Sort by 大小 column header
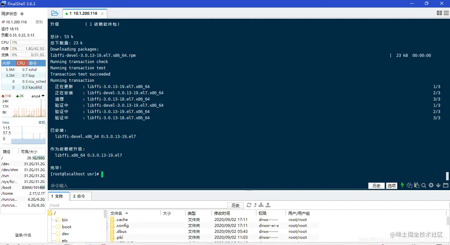450x245 pixels. pyautogui.click(x=173, y=213)
